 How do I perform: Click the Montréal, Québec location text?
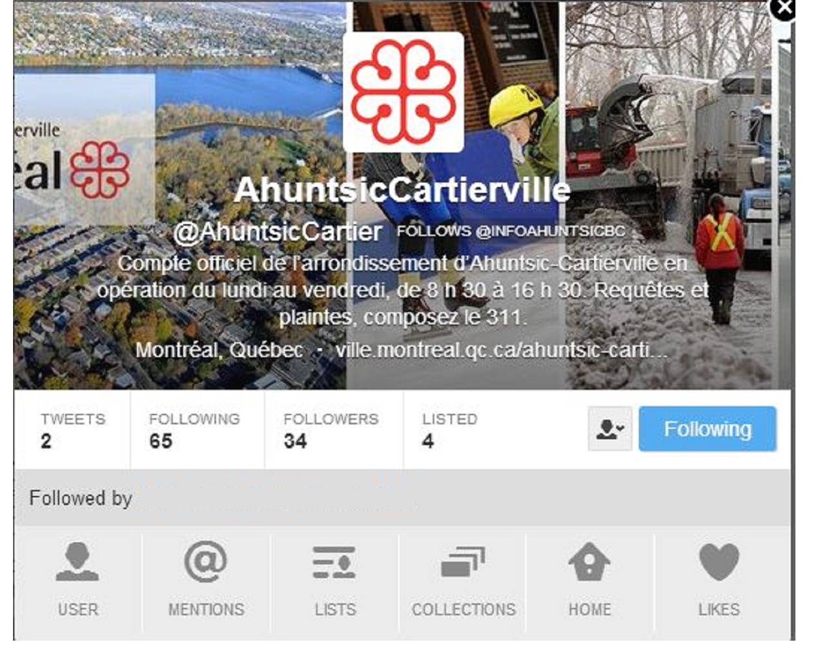click(x=219, y=350)
